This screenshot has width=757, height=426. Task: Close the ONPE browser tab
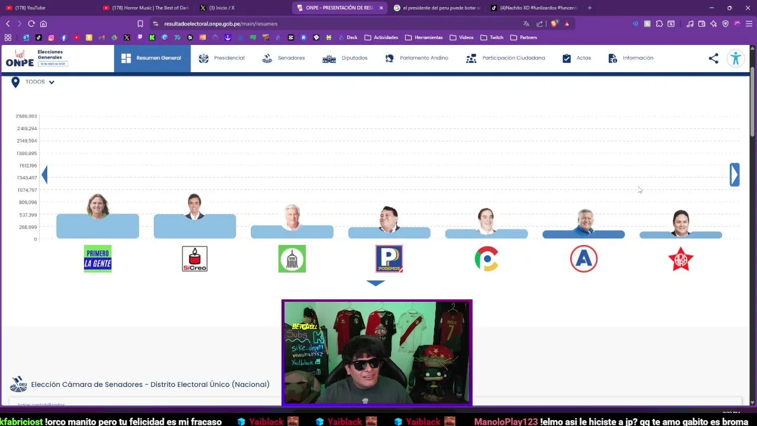381,8
